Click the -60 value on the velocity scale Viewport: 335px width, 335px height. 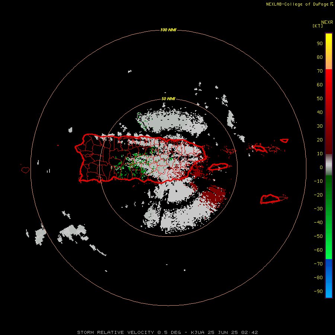318,250
